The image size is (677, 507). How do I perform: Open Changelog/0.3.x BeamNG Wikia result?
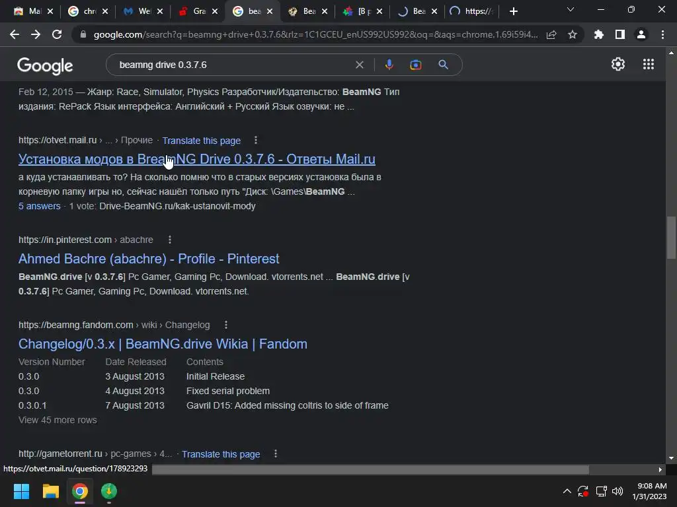(x=163, y=344)
